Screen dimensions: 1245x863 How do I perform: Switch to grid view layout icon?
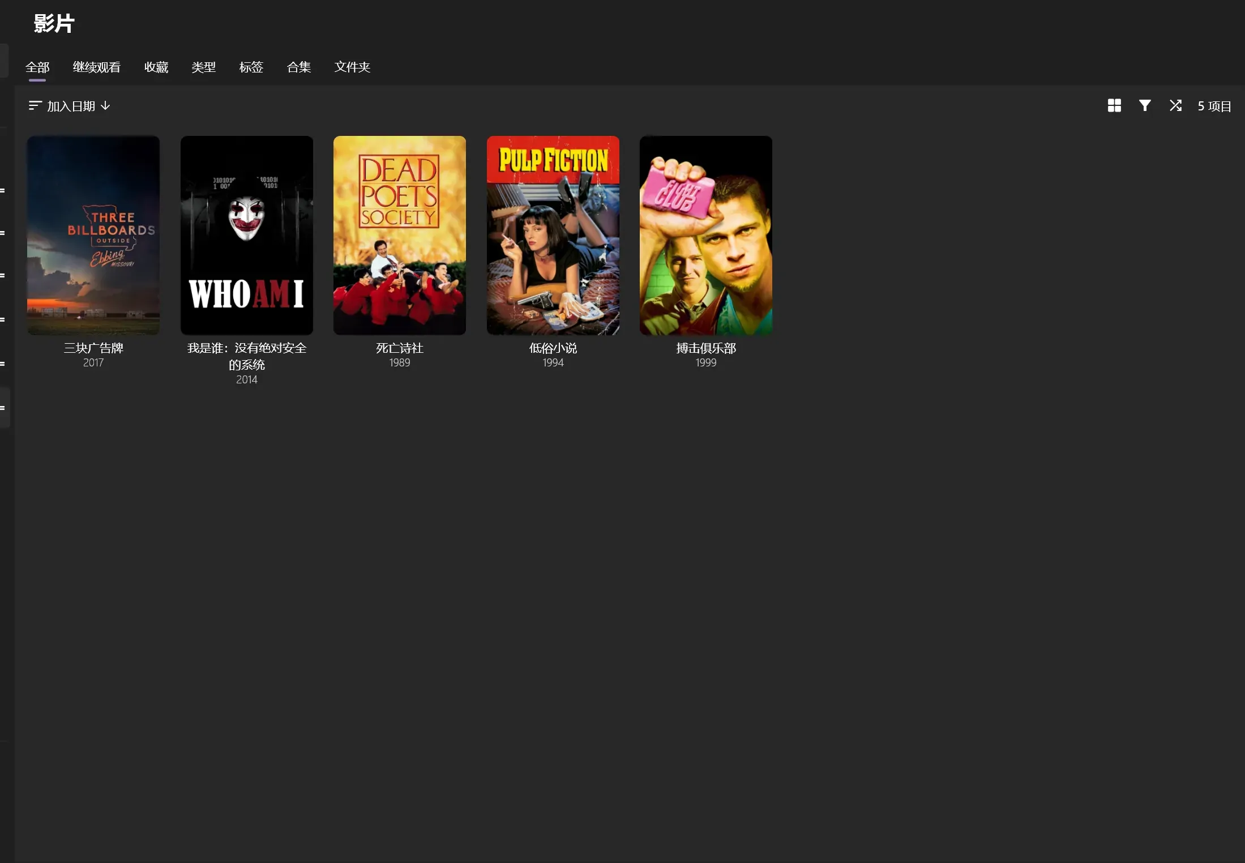(x=1114, y=106)
